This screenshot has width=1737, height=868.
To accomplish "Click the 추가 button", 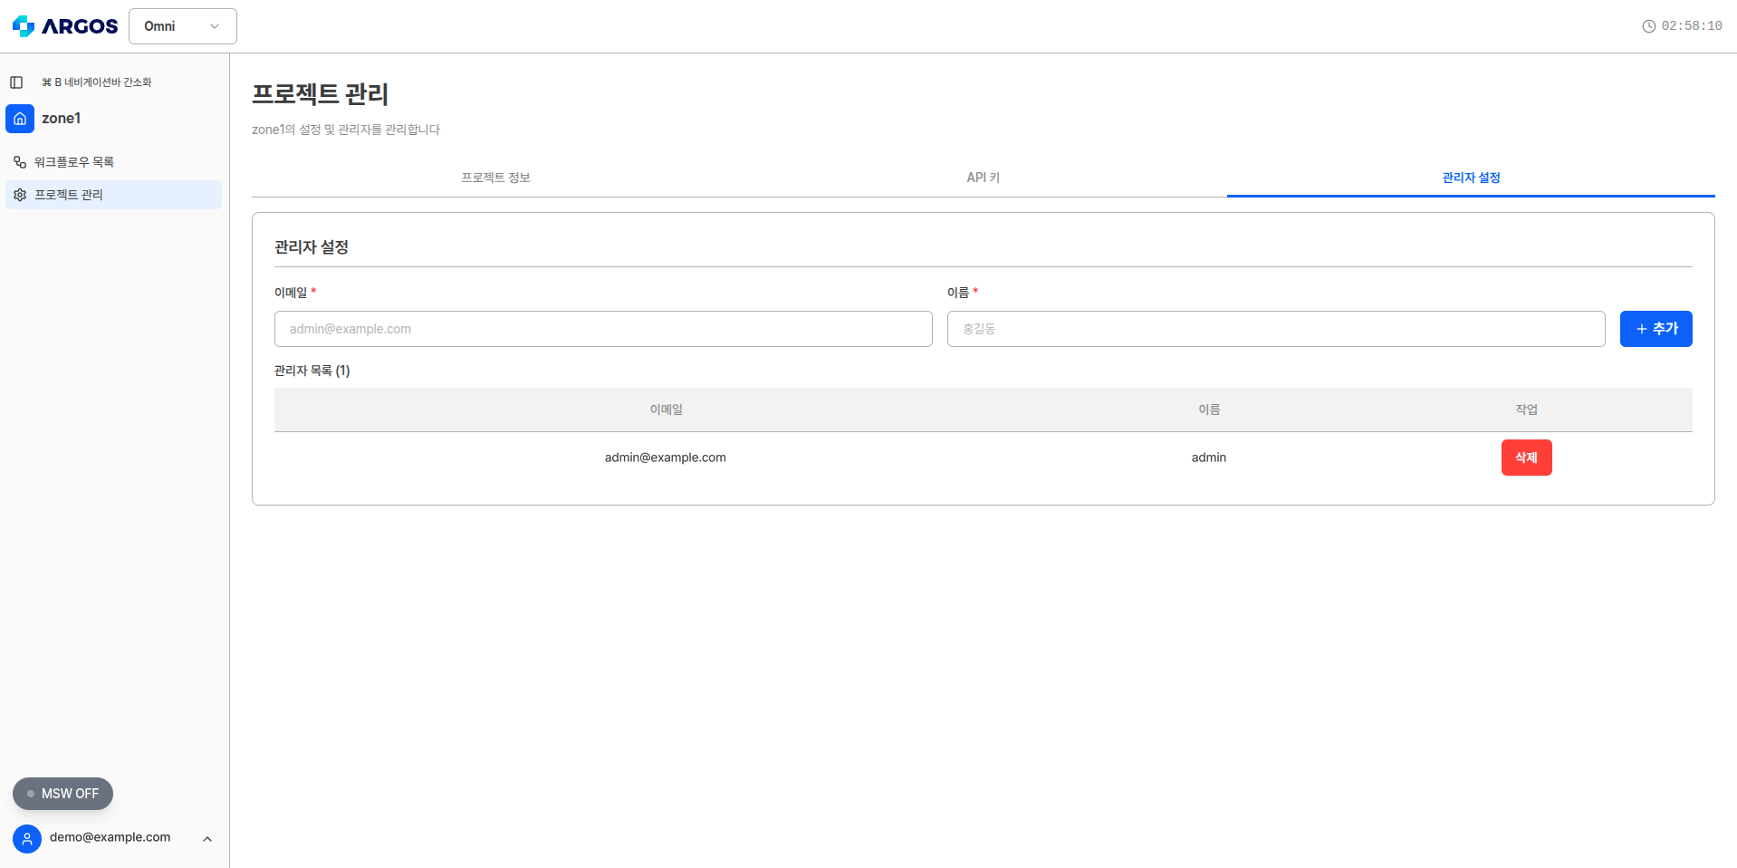I will pos(1655,329).
